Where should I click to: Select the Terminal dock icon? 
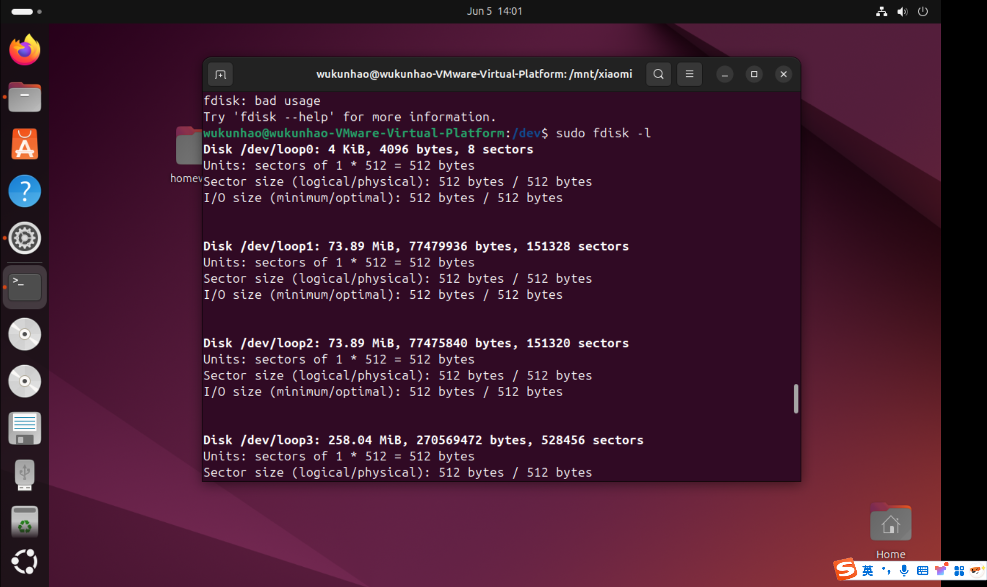(x=24, y=287)
